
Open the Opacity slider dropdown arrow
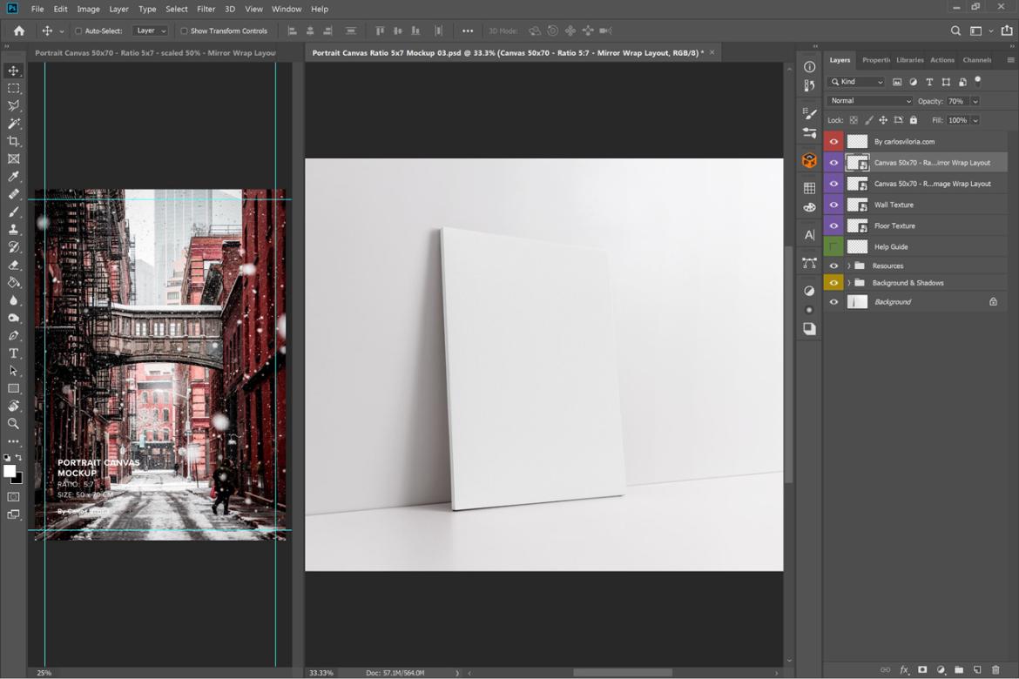(975, 101)
